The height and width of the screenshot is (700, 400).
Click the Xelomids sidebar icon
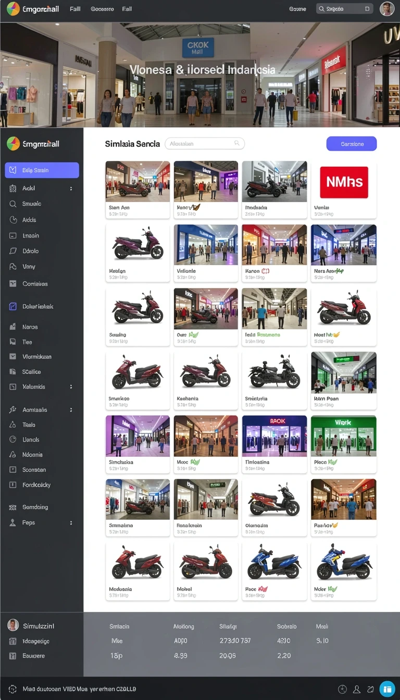click(13, 387)
